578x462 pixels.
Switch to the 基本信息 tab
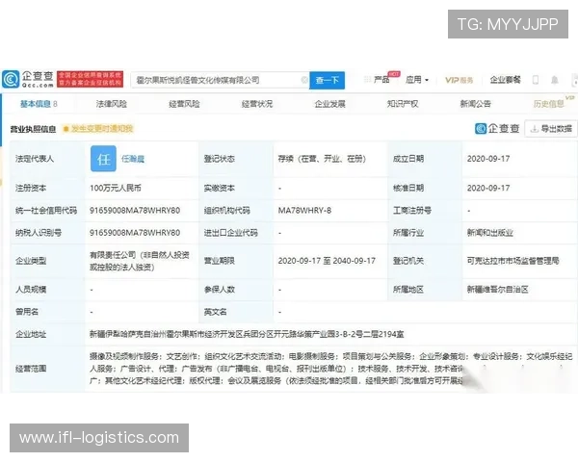coord(39,104)
